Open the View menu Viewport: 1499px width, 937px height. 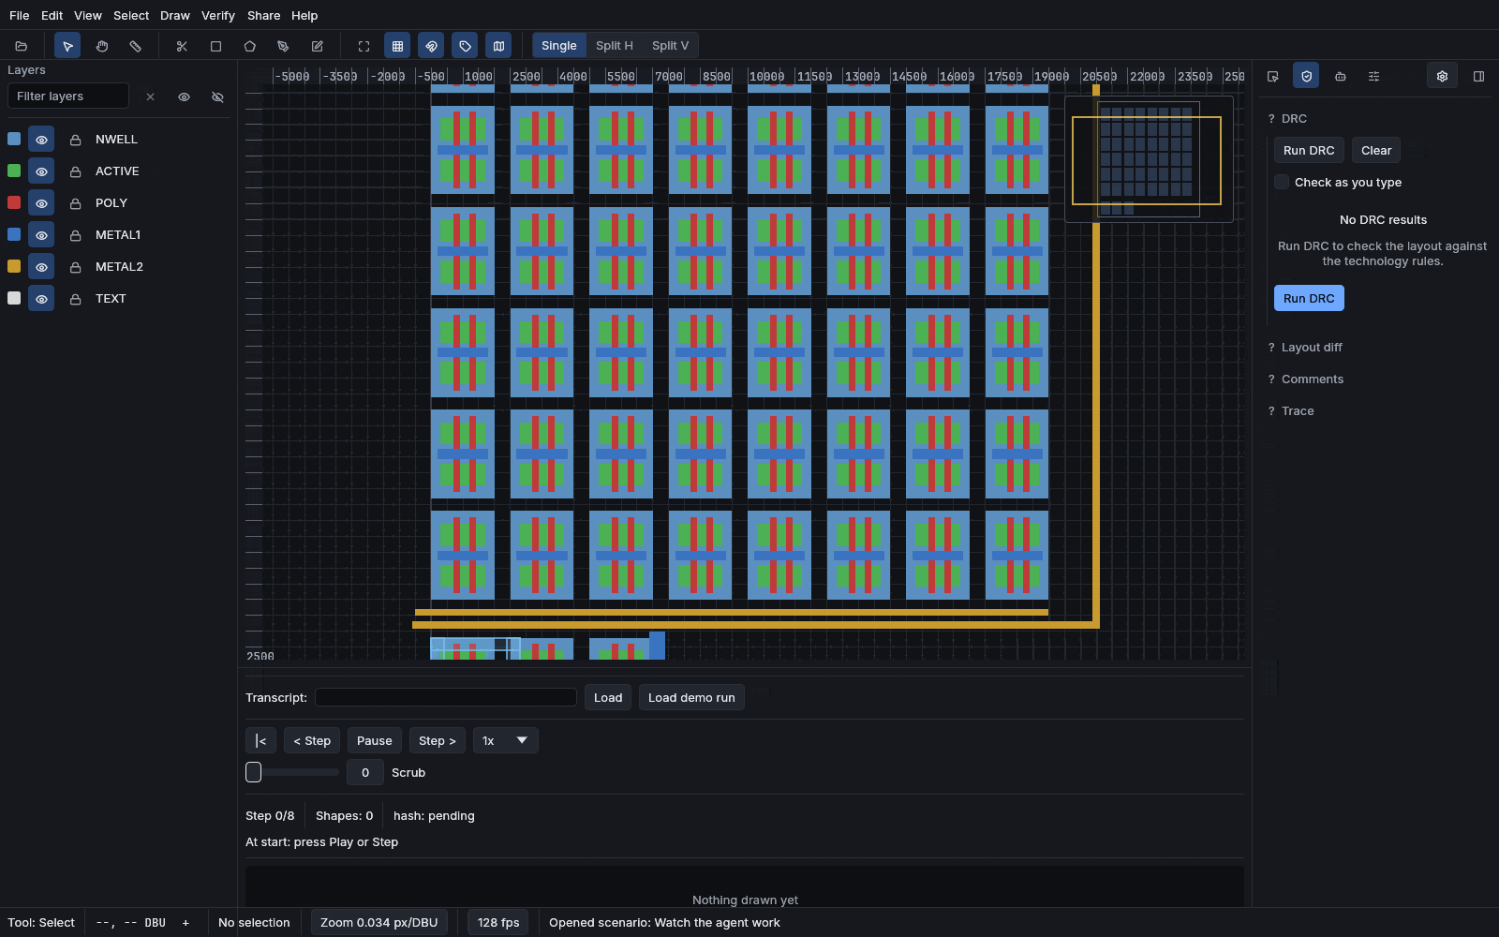[x=87, y=16]
